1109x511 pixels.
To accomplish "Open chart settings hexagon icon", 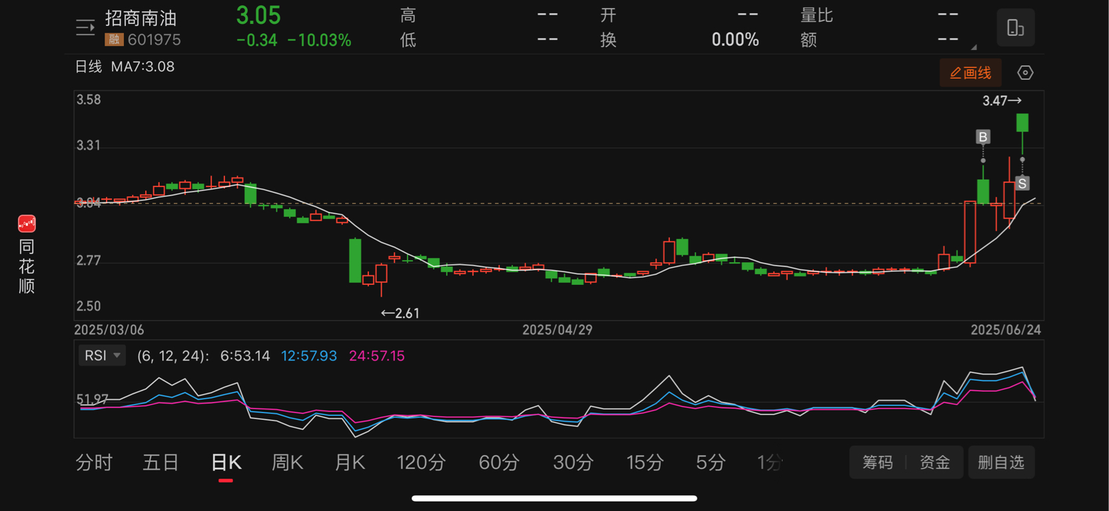I will pyautogui.click(x=1025, y=73).
